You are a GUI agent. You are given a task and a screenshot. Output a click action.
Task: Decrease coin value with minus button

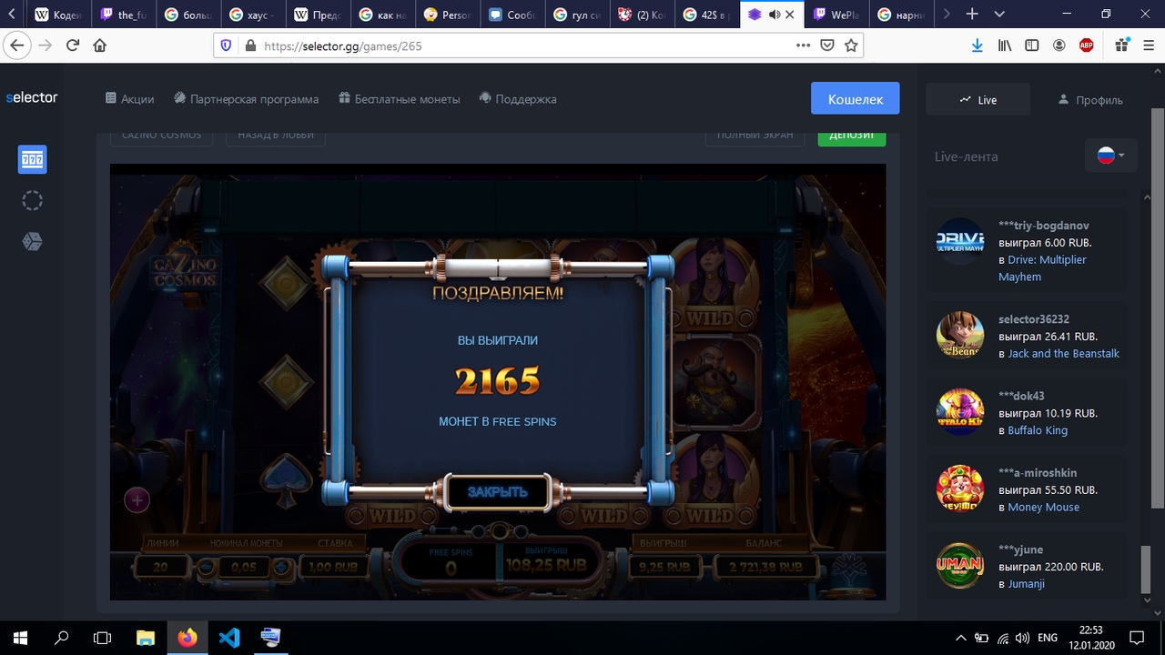pyautogui.click(x=208, y=567)
